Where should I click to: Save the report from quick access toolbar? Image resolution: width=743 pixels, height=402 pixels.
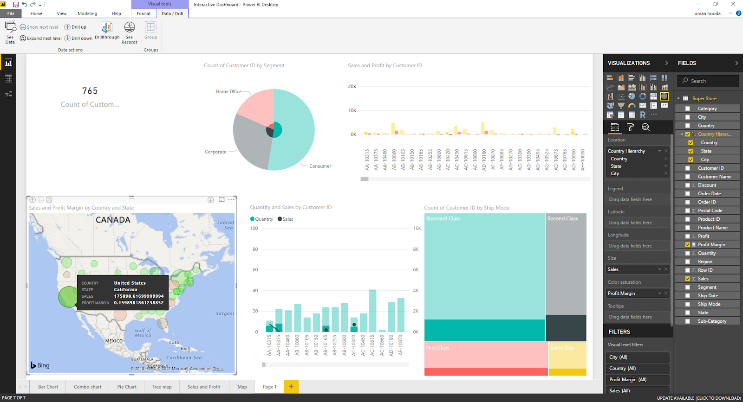tap(16, 5)
